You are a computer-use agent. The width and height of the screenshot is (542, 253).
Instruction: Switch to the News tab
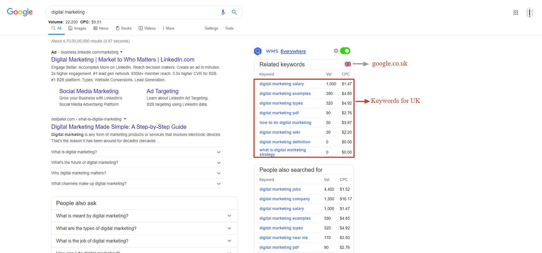(101, 28)
